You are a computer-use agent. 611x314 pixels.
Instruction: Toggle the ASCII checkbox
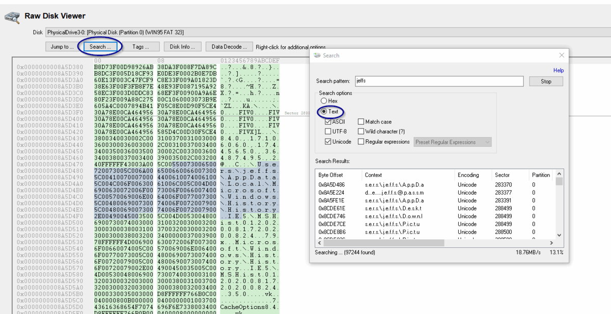click(x=328, y=121)
